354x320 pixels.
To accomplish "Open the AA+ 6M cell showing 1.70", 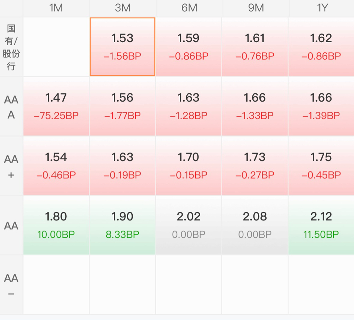I will point(189,166).
